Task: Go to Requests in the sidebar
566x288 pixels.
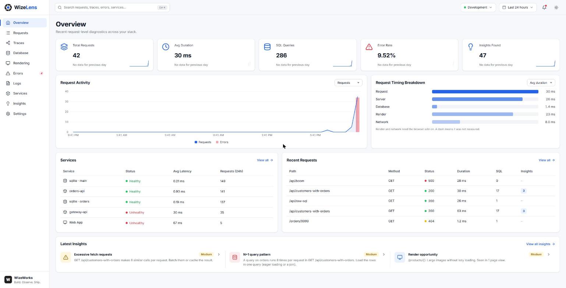Action: (25, 33)
